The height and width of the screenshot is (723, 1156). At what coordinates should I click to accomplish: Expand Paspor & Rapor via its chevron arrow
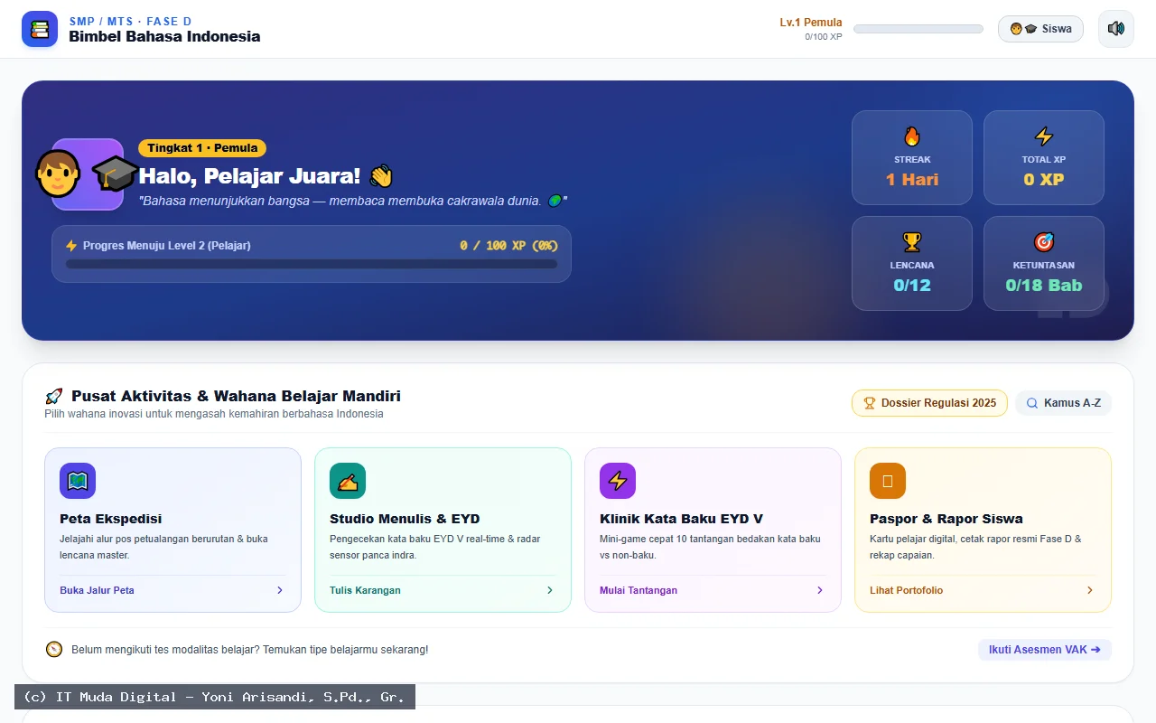pos(1090,590)
